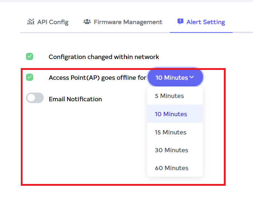Click the Firmware Management people icon
The width and height of the screenshot is (253, 212).
[87, 22]
